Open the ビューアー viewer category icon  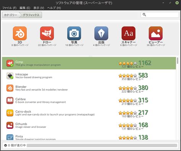click(156, 33)
